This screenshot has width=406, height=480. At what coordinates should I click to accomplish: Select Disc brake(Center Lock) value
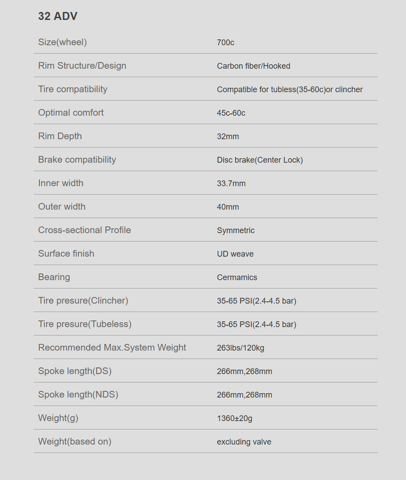(260, 160)
